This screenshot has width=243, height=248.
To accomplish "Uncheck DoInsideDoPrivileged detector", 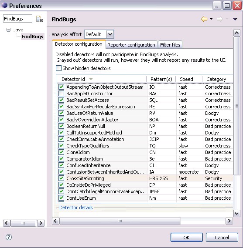I will coord(61,184).
